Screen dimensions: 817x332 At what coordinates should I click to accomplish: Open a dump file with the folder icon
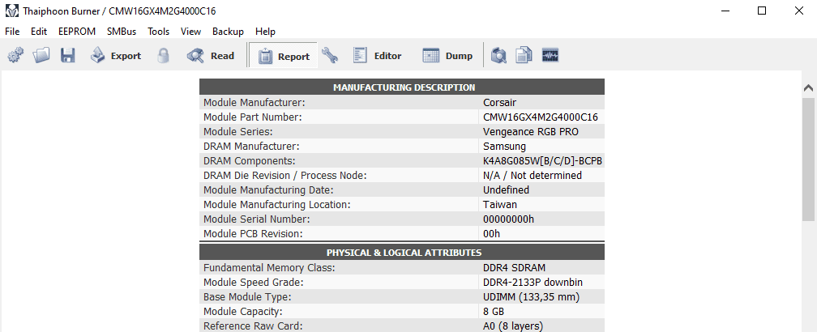tap(41, 55)
